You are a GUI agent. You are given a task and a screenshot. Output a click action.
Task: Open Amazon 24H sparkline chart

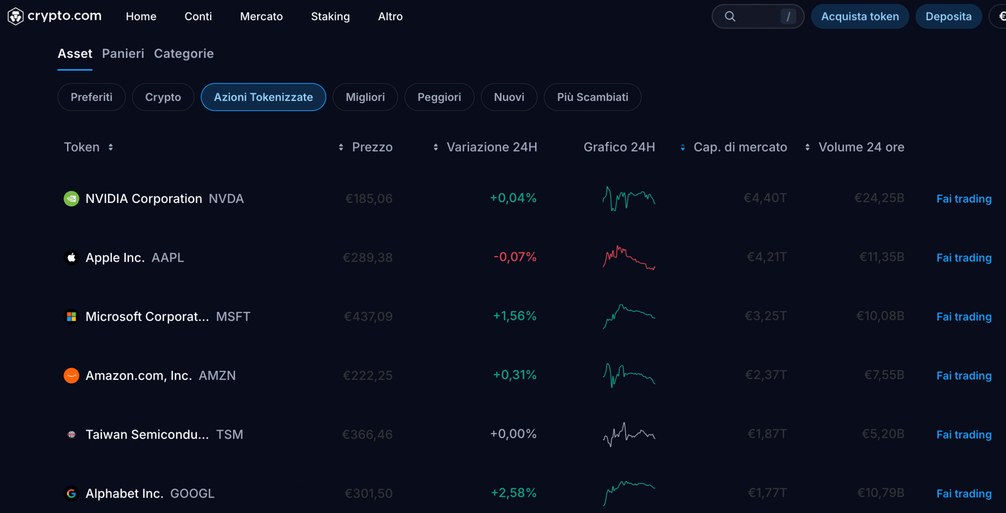pyautogui.click(x=629, y=375)
